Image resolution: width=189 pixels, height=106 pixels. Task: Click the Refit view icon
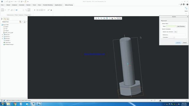click(x=96, y=18)
